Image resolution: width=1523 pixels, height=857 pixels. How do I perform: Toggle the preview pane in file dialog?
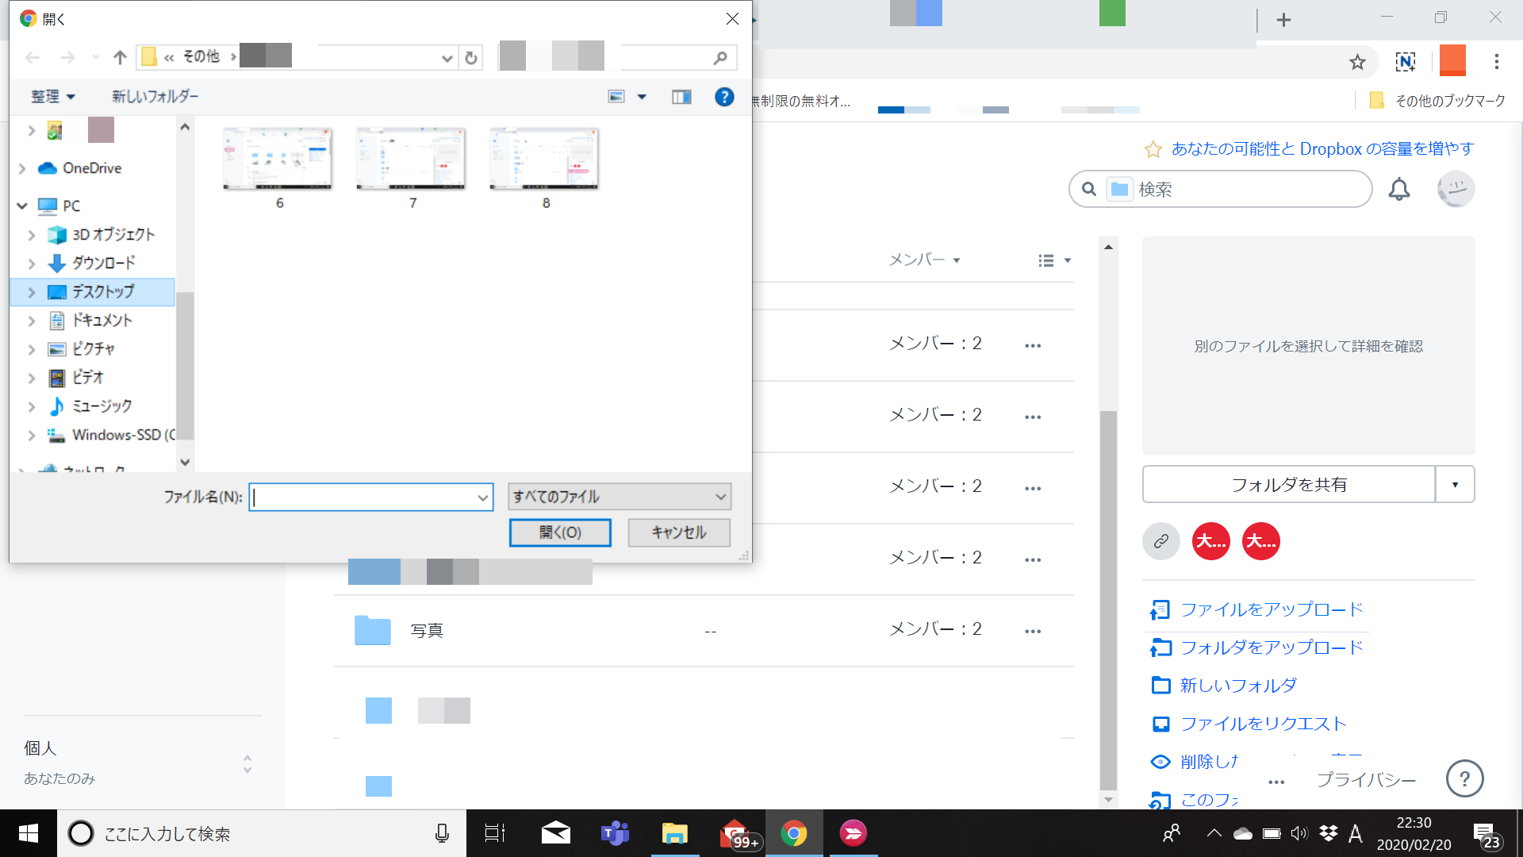(681, 97)
